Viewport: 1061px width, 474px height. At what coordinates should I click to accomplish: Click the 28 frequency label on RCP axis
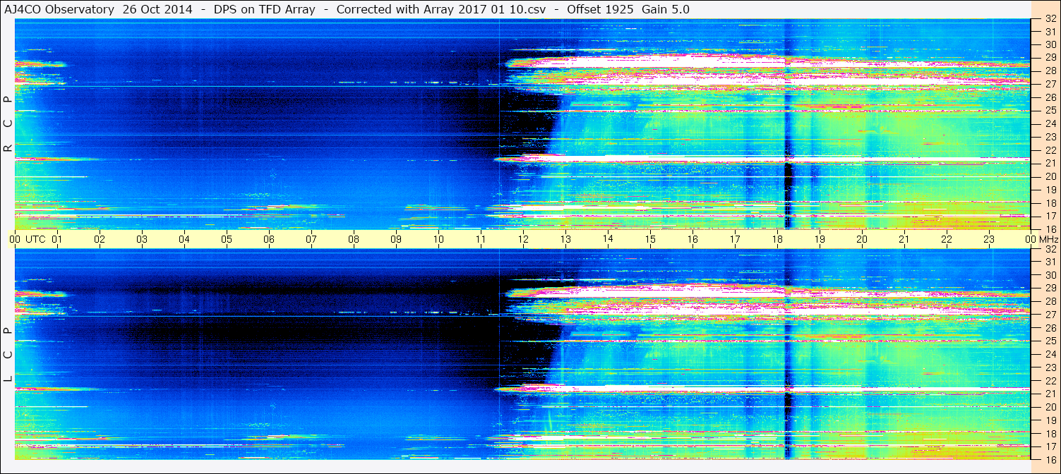point(1050,71)
